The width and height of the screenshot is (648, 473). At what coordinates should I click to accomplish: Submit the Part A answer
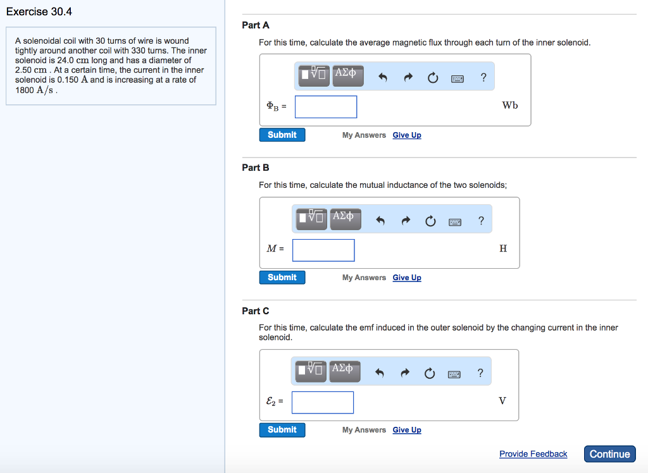pyautogui.click(x=282, y=135)
